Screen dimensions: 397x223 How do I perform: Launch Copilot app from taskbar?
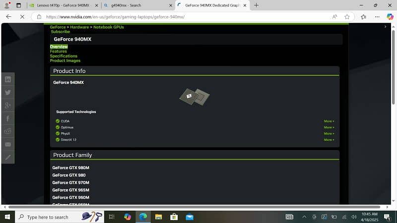128,217
